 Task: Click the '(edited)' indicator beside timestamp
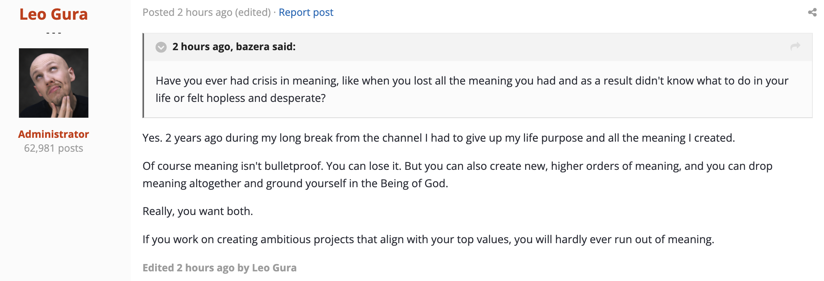click(x=253, y=12)
